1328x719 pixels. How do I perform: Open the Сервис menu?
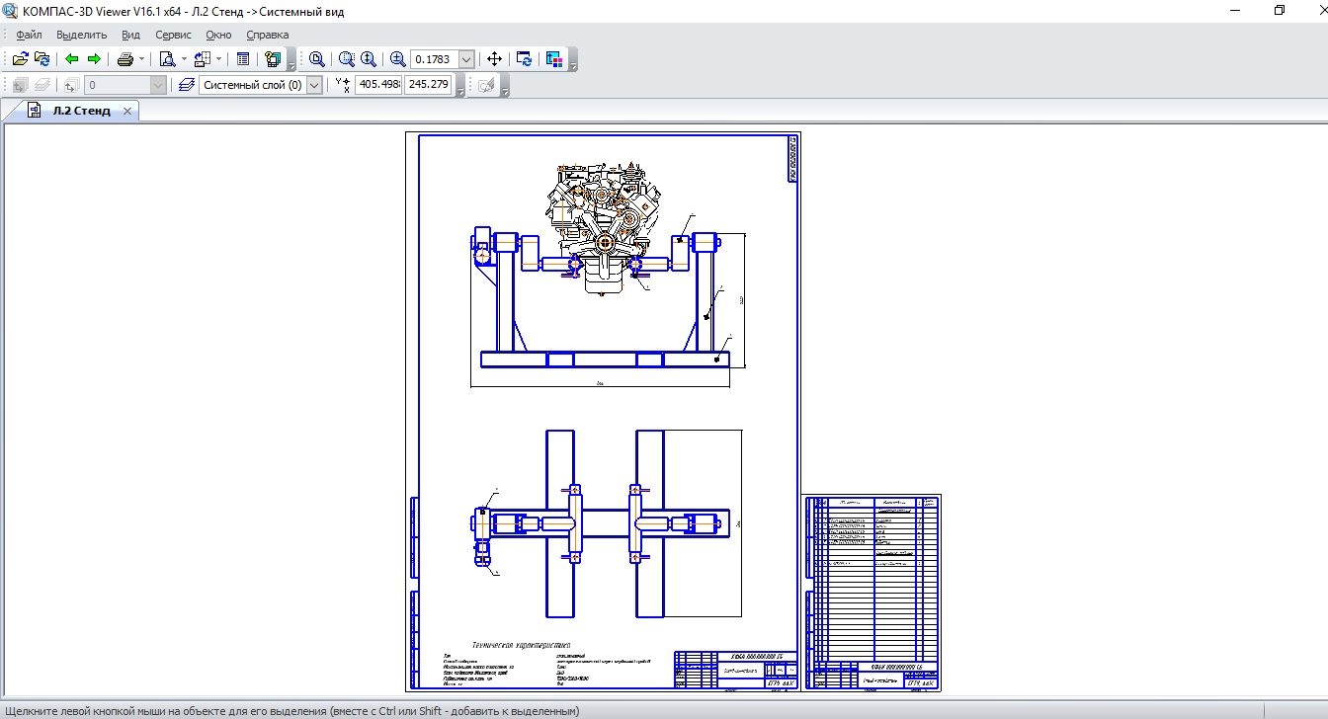[174, 35]
